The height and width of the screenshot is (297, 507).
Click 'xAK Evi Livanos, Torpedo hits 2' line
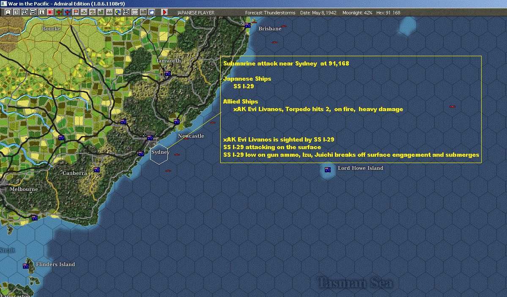pyautogui.click(x=318, y=109)
